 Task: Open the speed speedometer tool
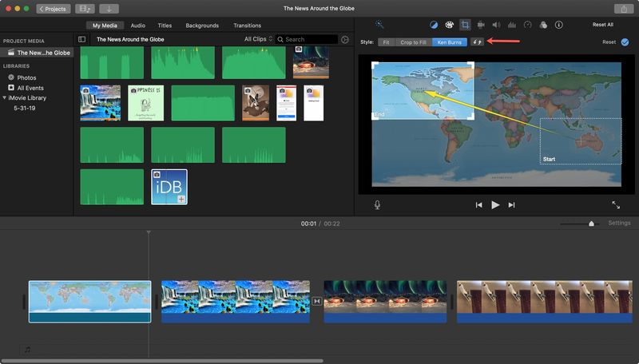pos(527,25)
